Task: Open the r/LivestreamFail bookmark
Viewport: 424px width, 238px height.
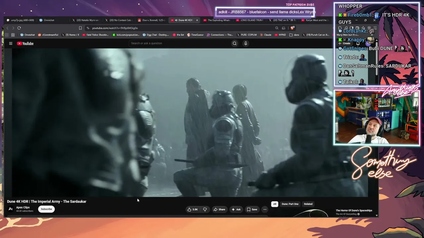Action: [48, 35]
